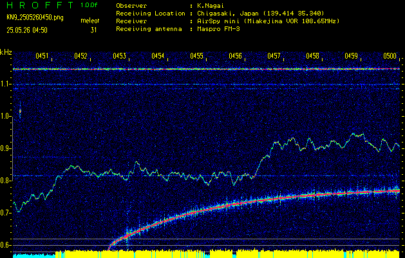Click the kHz axis unit label
405x258 pixels.
point(6,52)
